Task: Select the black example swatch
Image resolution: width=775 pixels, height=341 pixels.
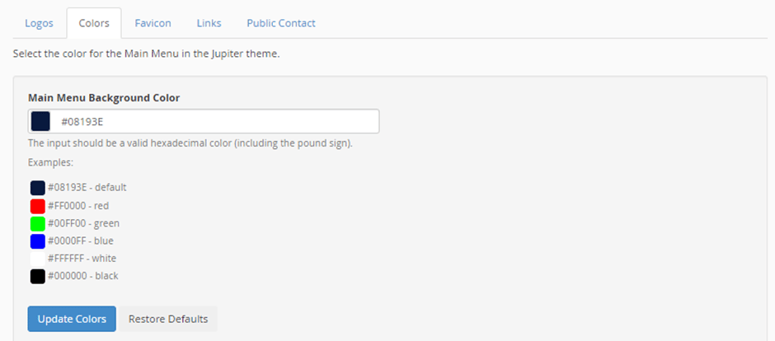Action: (x=38, y=277)
